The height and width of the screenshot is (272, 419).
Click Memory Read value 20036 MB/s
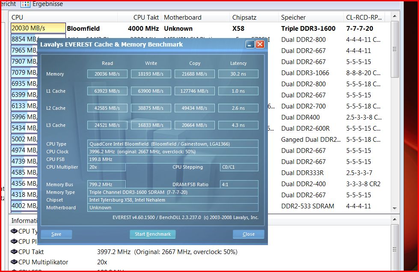click(x=107, y=74)
